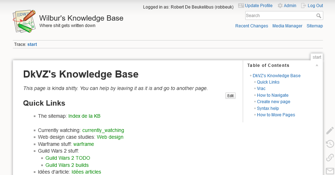Open the Guild Wars 2 builds page
The image size is (335, 175).
[67, 165]
